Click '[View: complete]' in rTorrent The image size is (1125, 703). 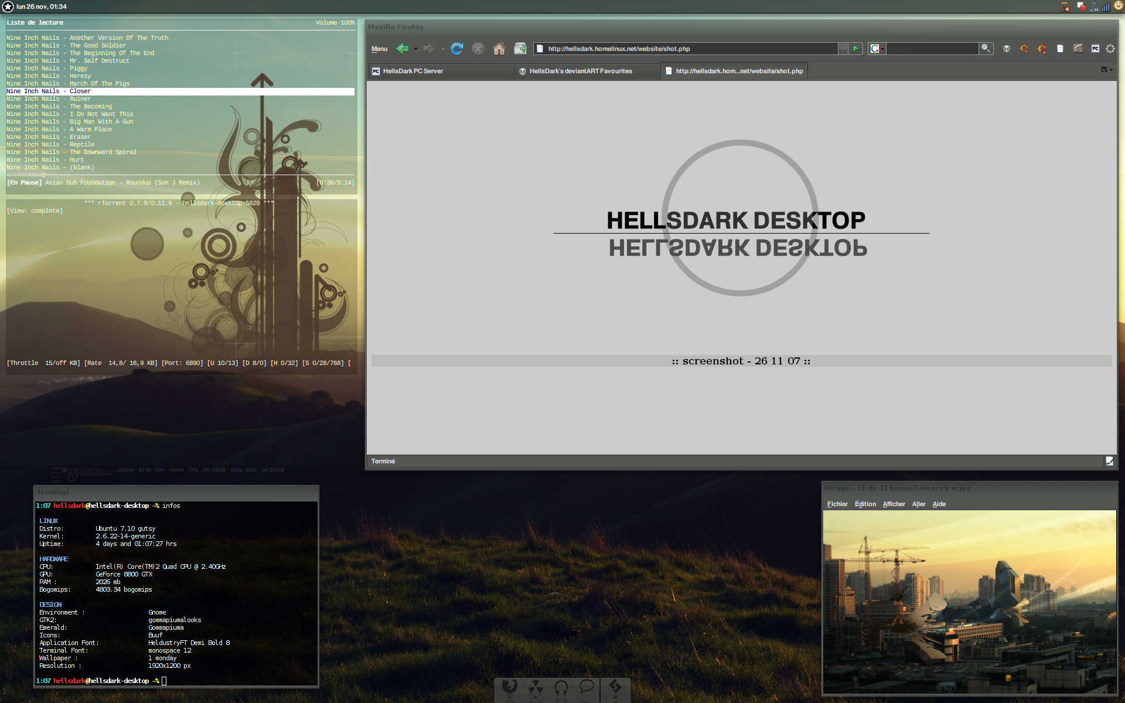[x=35, y=211]
